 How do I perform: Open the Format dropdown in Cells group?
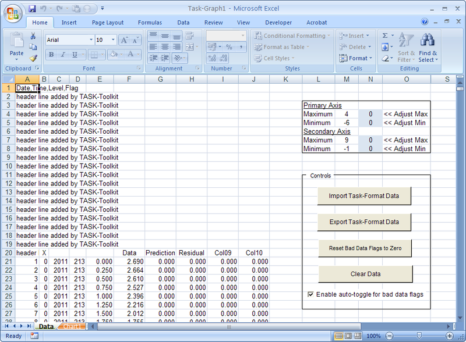(358, 58)
